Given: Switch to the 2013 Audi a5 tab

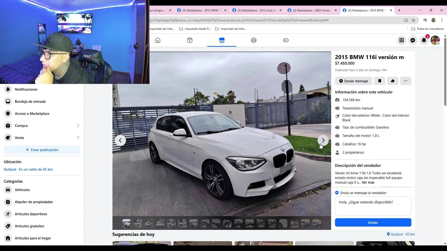Looking at the screenshot, I should (257, 10).
